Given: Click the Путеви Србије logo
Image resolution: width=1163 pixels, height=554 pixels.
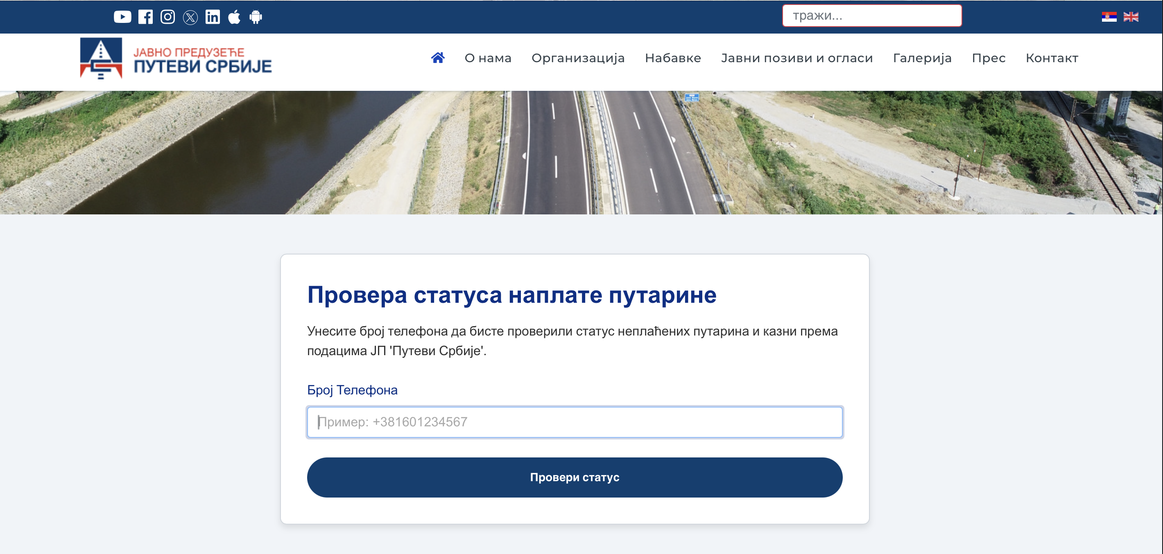Looking at the screenshot, I should pos(176,59).
